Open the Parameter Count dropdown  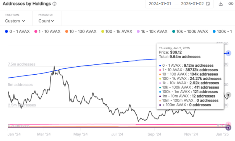click(x=46, y=21)
